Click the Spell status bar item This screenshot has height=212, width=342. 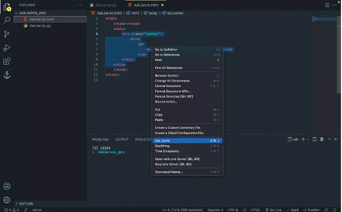[x=292, y=210]
